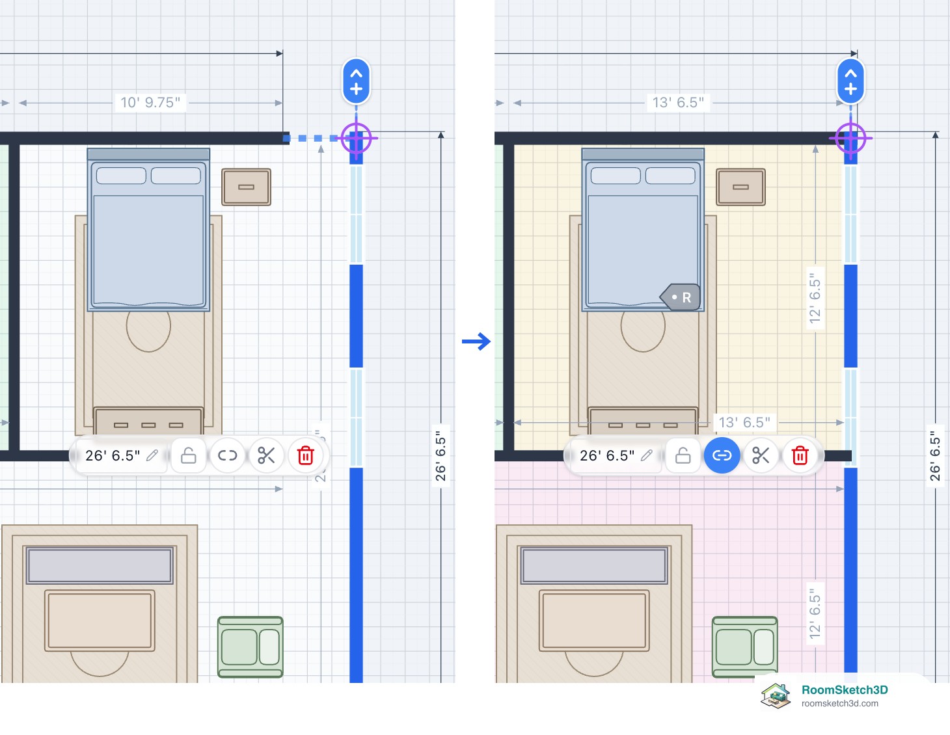This screenshot has height=735, width=950.
Task: Select the nightstand in the left view
Action: tap(247, 187)
